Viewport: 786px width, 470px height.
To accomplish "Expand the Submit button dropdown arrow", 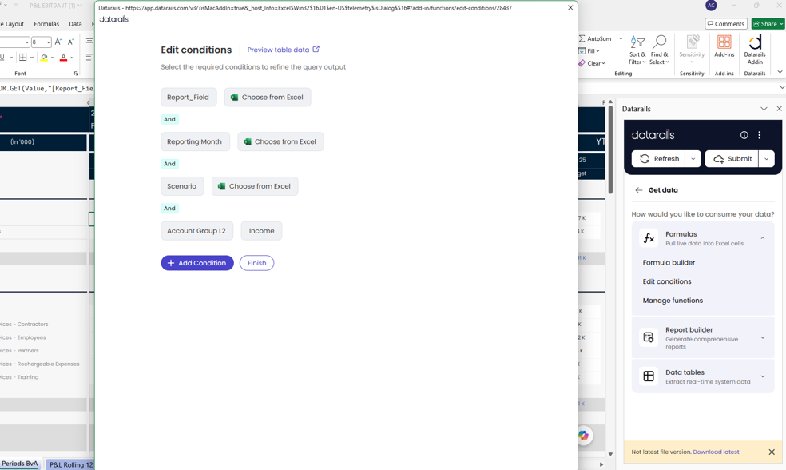I will click(766, 159).
